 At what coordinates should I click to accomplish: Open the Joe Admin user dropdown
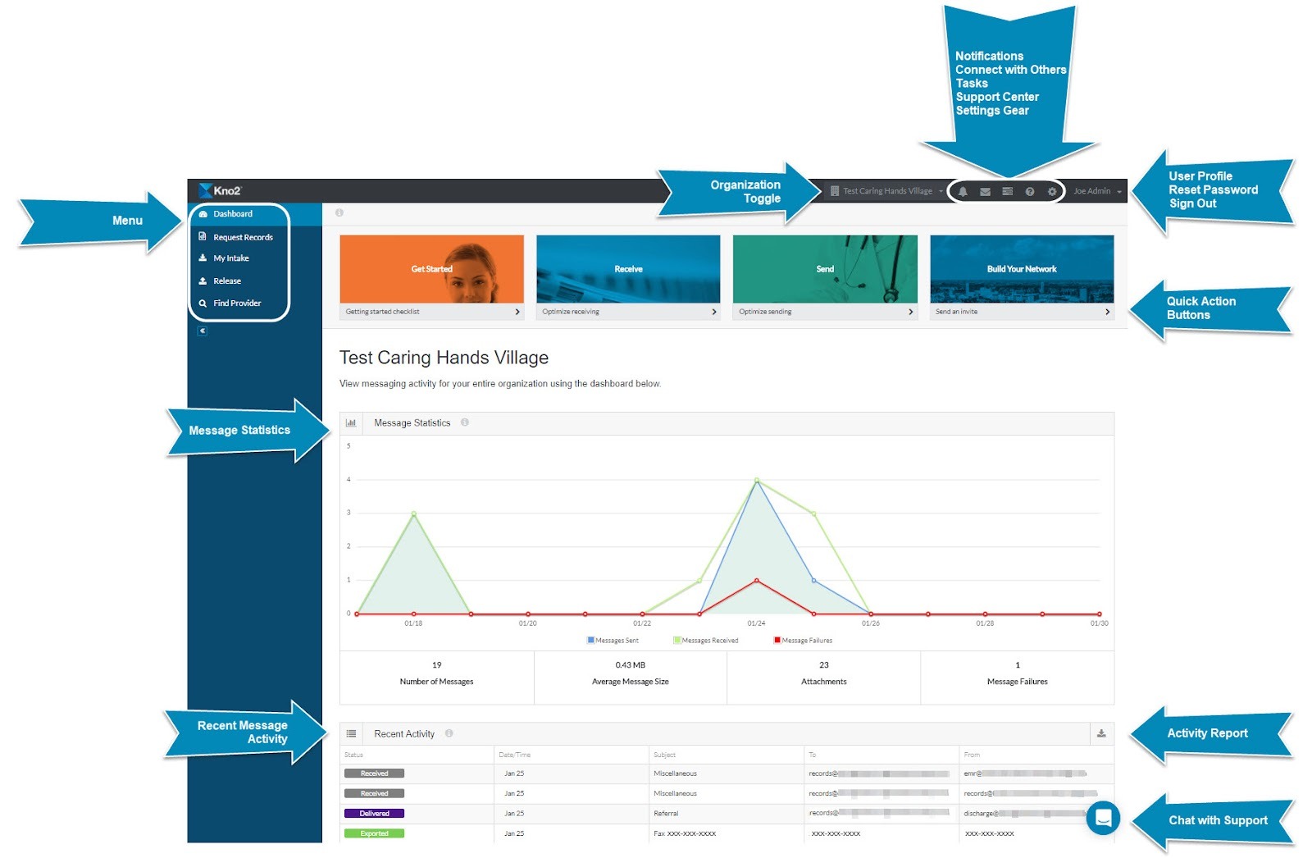click(1097, 191)
